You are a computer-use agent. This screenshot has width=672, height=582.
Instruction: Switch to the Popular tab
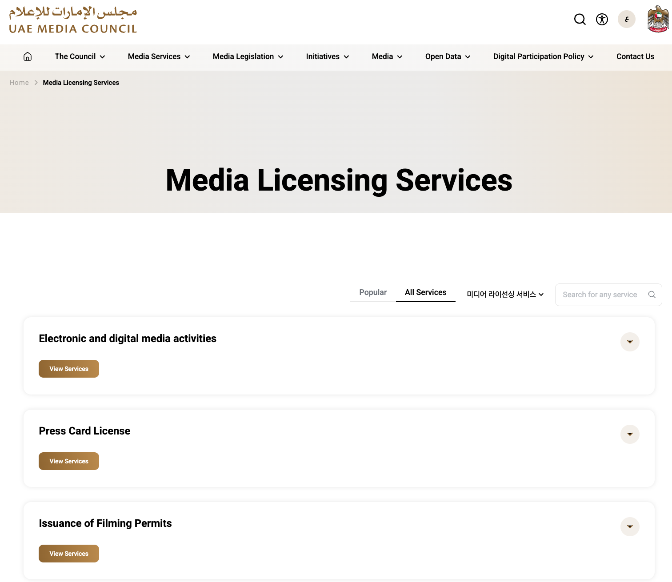pyautogui.click(x=372, y=292)
